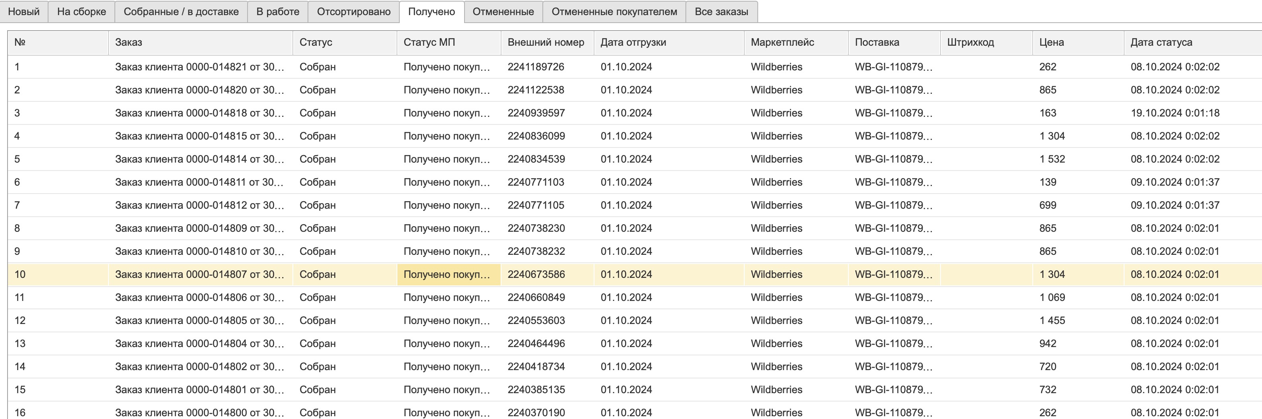Select order 0000-014821 in row 1
1262x419 pixels.
tap(200, 67)
